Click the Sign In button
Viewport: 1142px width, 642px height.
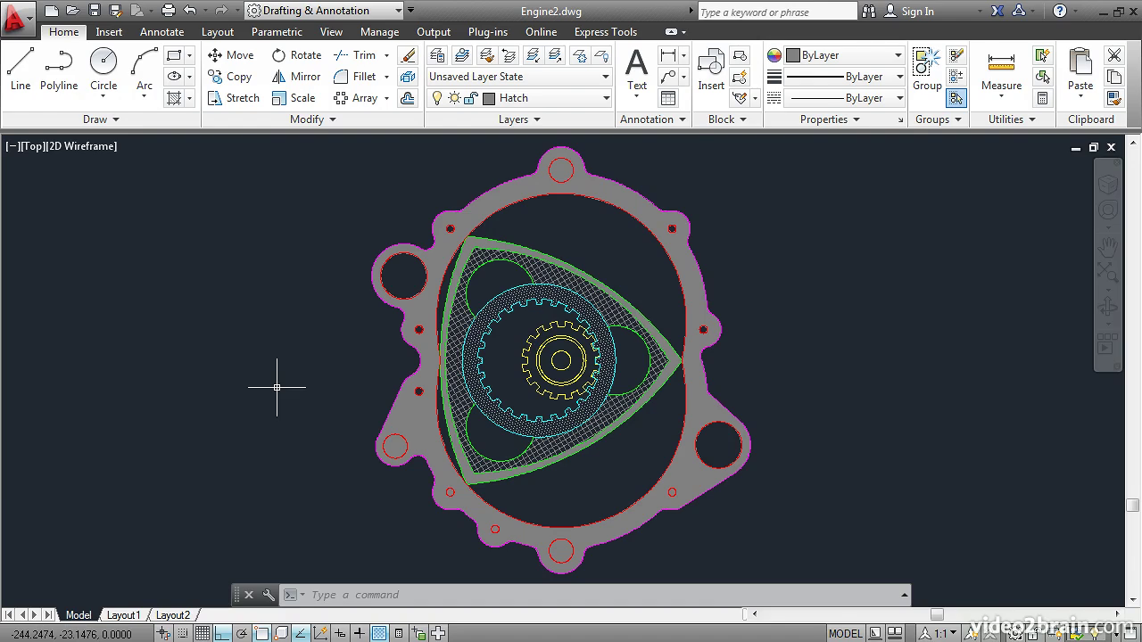[909, 11]
